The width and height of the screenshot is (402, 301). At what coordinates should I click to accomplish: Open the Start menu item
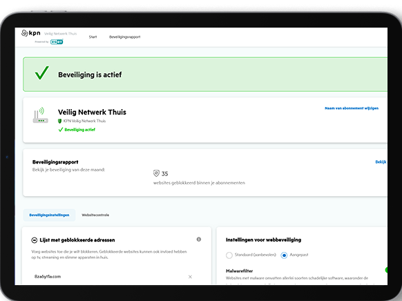[x=93, y=37]
